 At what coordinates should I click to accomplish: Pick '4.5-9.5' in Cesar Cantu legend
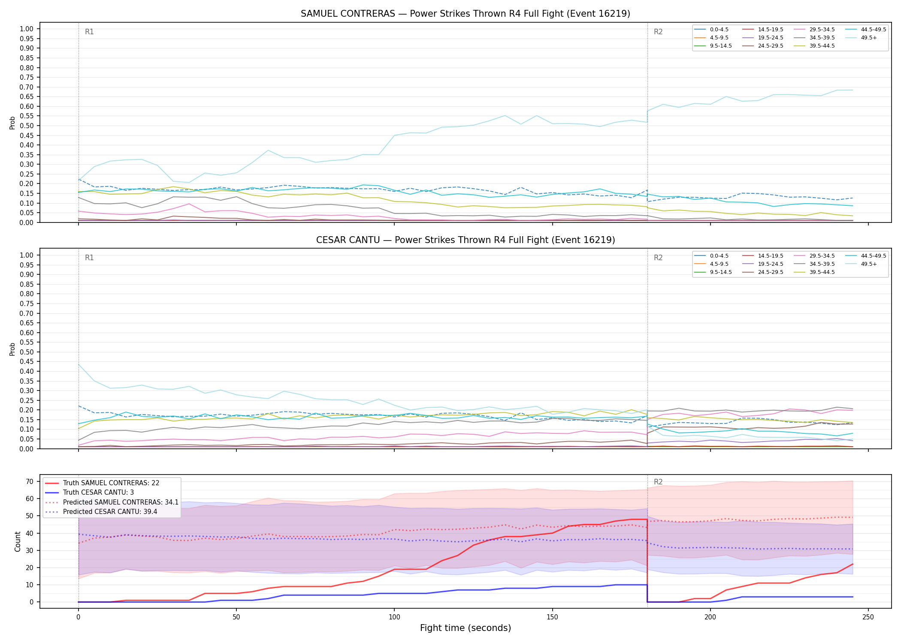coord(712,264)
